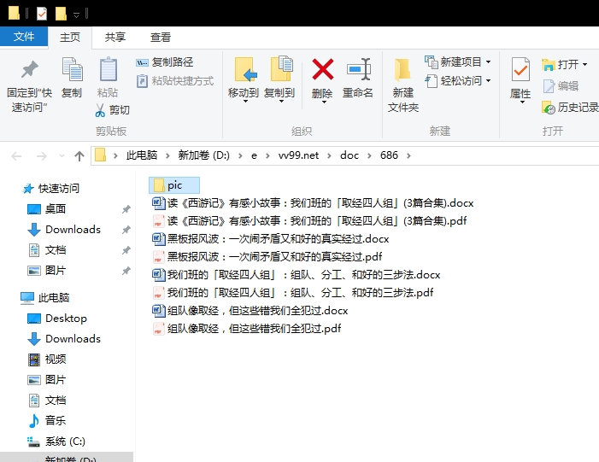Viewport: 599px width, 462px height.
Task: Go up one folder level arrow
Action: pos(79,155)
